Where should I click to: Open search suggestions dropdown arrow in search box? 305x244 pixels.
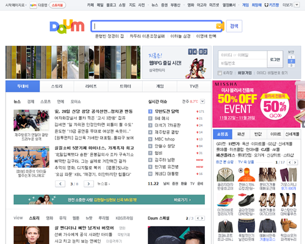219,26
